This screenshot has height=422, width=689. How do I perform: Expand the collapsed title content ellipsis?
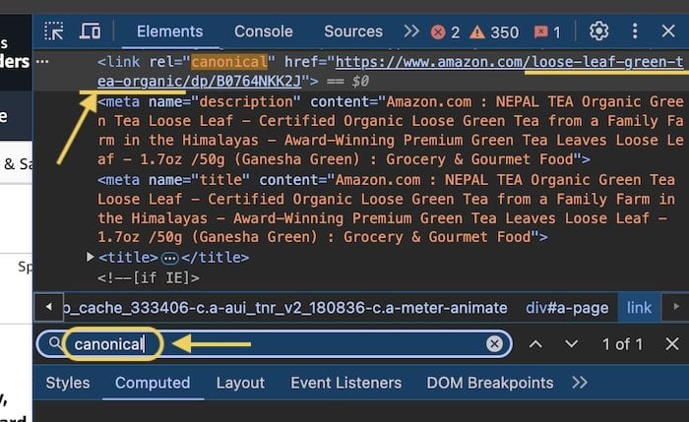click(x=169, y=258)
